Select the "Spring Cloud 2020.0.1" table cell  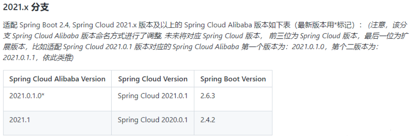tap(153, 120)
